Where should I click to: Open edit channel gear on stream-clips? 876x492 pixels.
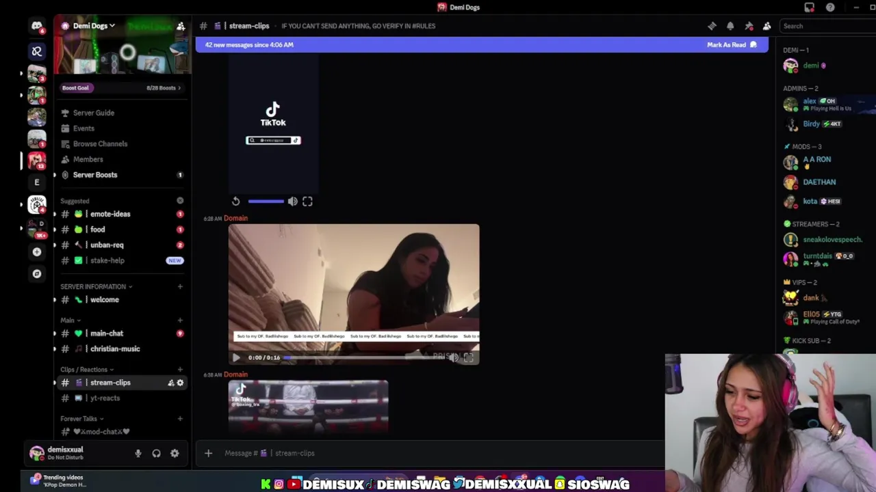coord(180,383)
